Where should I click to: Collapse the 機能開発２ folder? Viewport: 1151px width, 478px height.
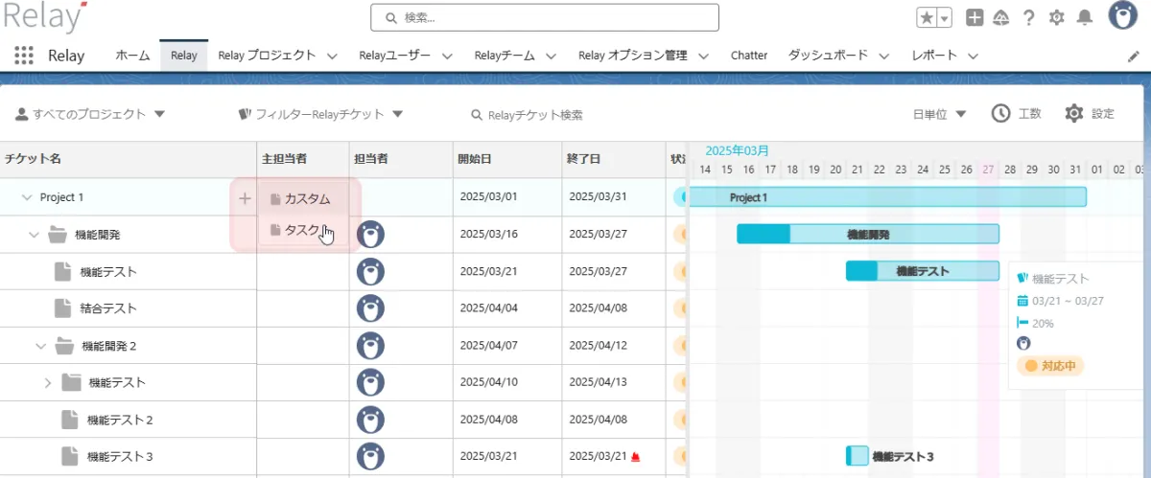tap(40, 346)
